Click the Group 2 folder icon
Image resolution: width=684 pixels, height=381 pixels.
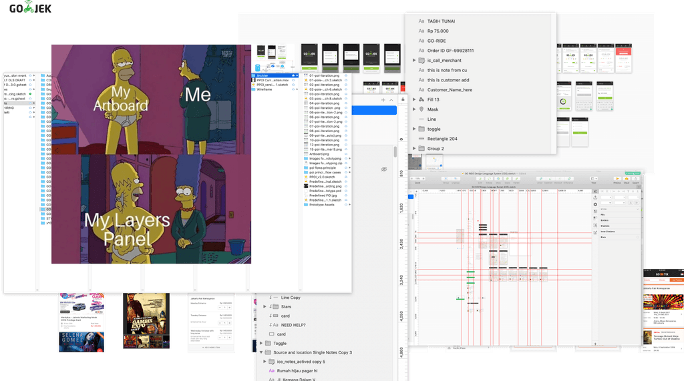(421, 149)
